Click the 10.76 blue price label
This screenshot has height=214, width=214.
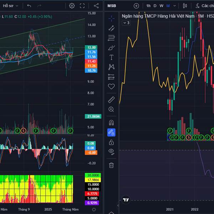coord(91,70)
